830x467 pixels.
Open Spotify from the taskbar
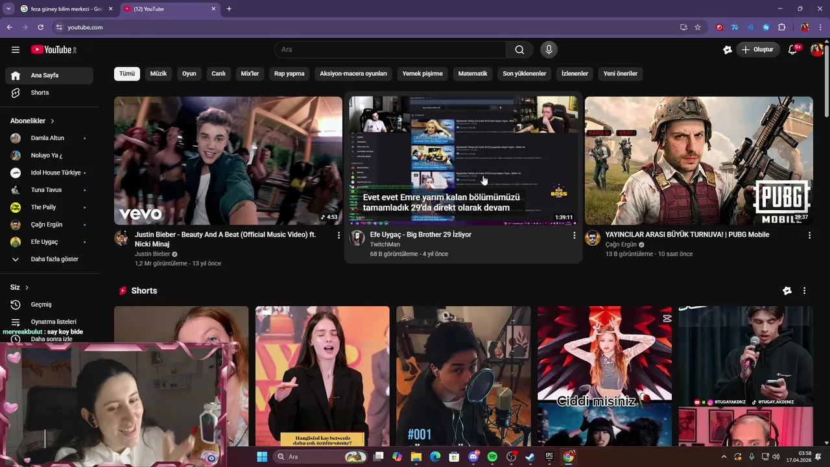tap(492, 457)
